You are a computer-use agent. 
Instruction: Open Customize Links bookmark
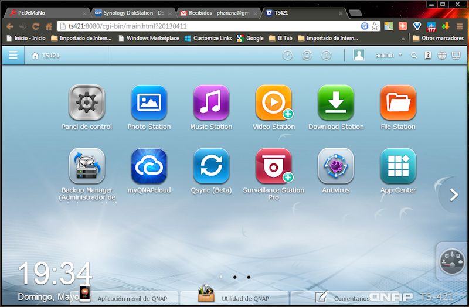click(x=208, y=38)
